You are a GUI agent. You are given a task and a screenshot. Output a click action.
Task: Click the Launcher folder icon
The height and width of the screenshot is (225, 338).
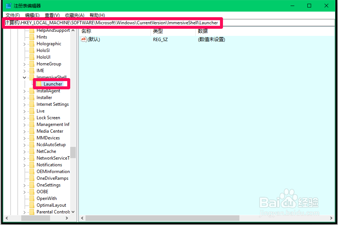point(39,84)
